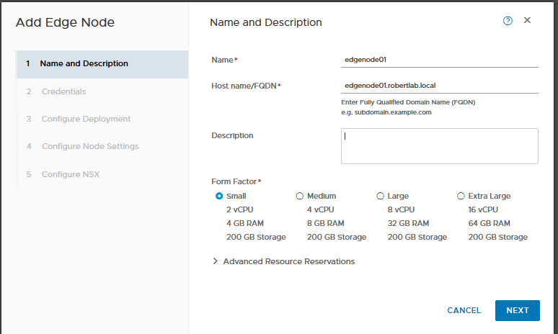Click the chevron beside Advanced Resource Reservations
The width and height of the screenshot is (558, 334).
[x=215, y=261]
